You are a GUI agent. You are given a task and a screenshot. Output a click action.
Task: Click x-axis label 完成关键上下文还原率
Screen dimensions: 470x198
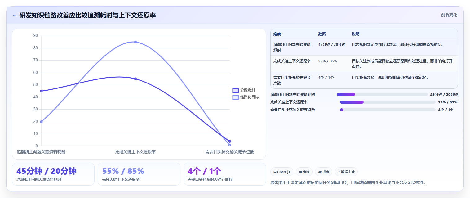tap(135, 152)
